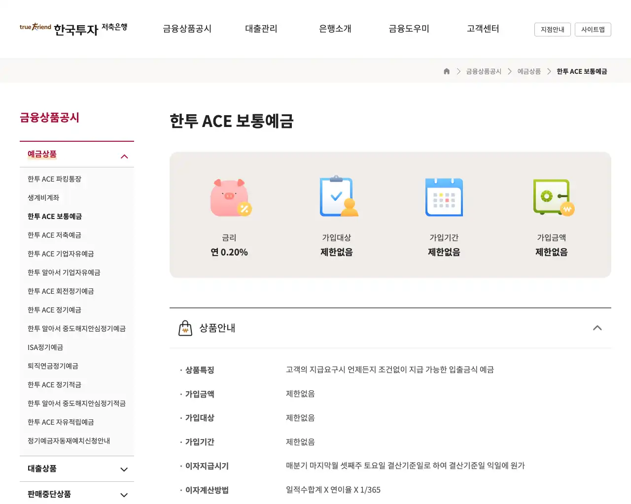Select 한투 ACE 저축예금 in sidebar

coord(54,235)
